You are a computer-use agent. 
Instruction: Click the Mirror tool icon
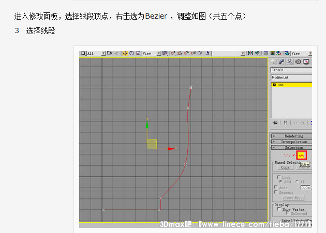click(250, 53)
